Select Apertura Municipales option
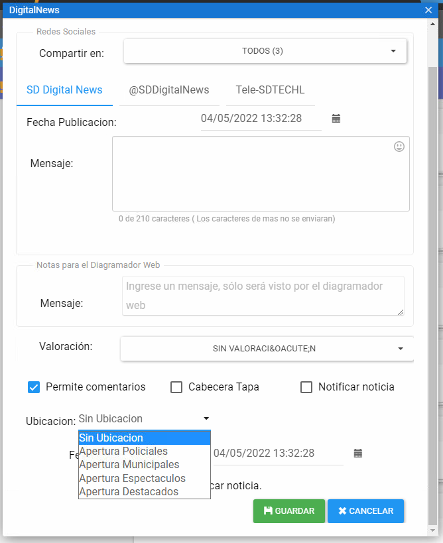Viewport: 443px width, 543px height. [129, 465]
